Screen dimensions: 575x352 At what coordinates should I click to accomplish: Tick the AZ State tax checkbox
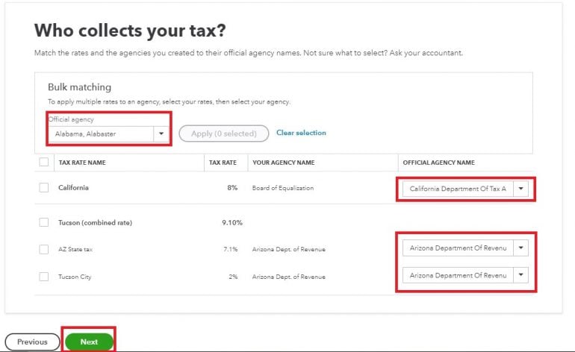pos(43,249)
